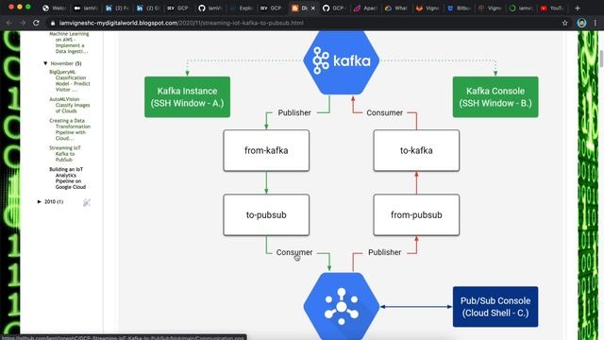Switch to the GitLab Vigne tab

pyautogui.click(x=428, y=8)
